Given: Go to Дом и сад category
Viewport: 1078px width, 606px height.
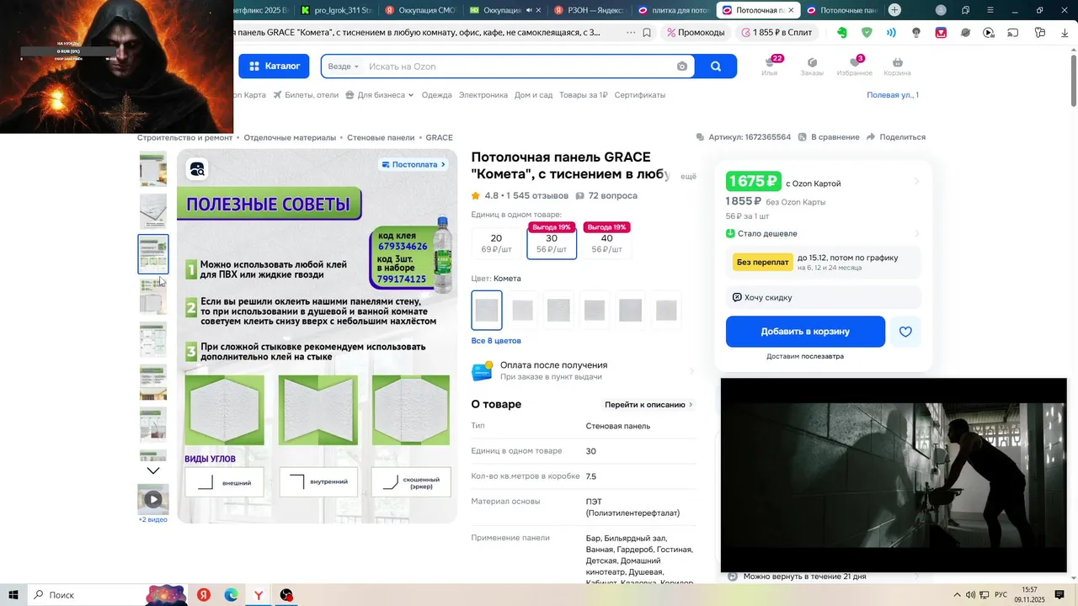Looking at the screenshot, I should coord(534,95).
